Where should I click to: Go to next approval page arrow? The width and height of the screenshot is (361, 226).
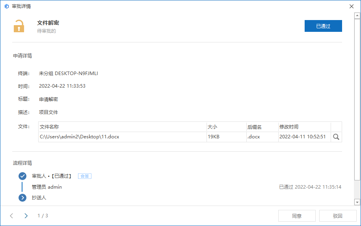[26, 216]
